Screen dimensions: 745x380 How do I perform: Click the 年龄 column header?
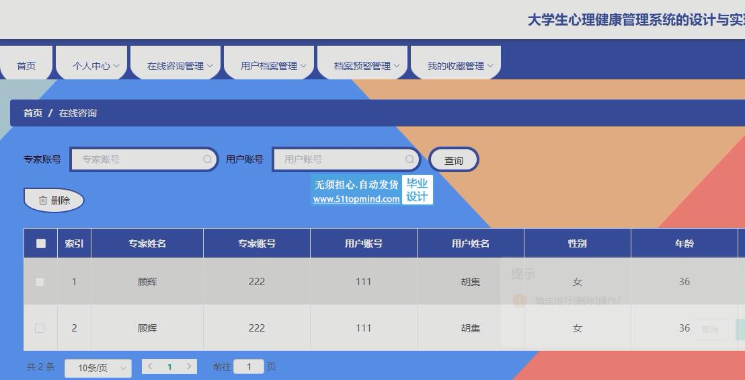[684, 243]
